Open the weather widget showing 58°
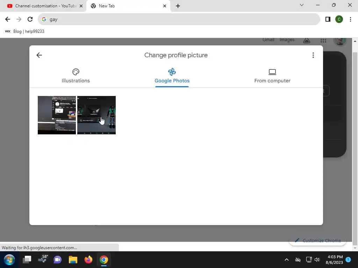Screen dimensions: 358x268 (43, 259)
